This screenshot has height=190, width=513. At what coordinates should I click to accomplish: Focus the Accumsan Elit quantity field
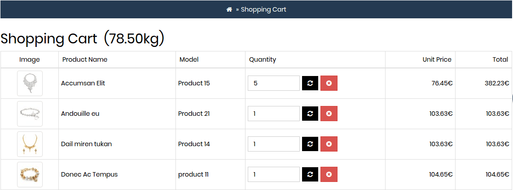(x=274, y=83)
